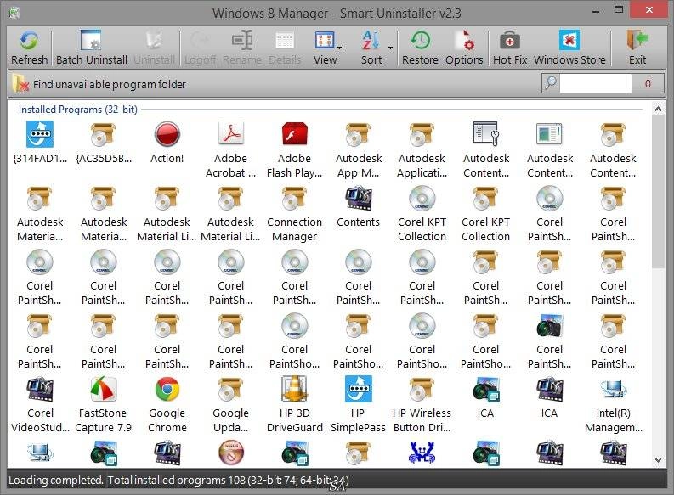This screenshot has width=674, height=495.
Task: Select Autodesk Material Li... entry with text at far left of Connection Manager
Action: point(230,214)
